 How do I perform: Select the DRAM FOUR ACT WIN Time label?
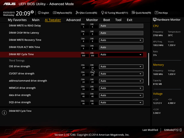pos(24,47)
